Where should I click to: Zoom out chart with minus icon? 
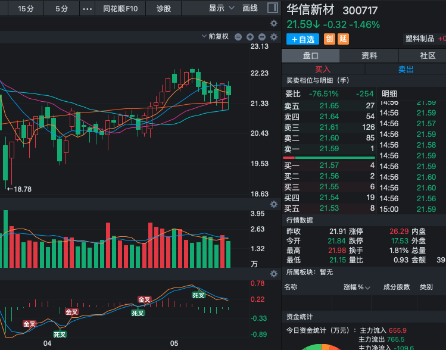pos(262,37)
